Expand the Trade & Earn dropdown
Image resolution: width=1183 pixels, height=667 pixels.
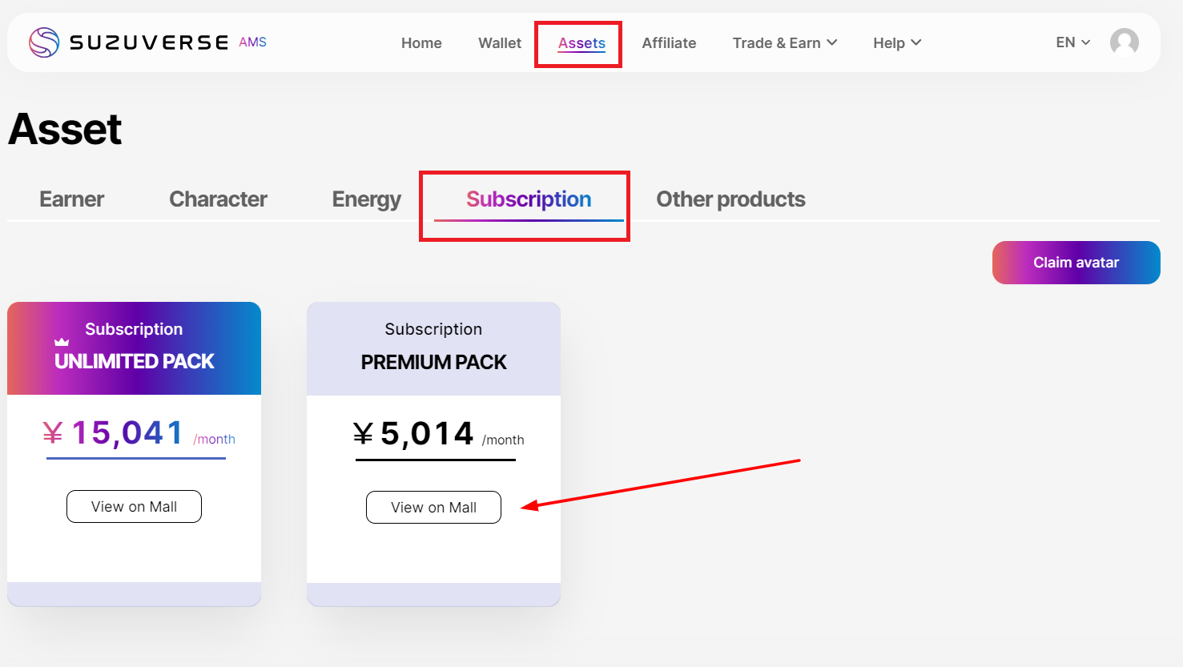point(784,43)
